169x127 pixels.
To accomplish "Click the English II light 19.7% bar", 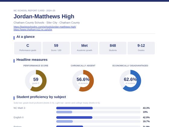I will [65, 121].
